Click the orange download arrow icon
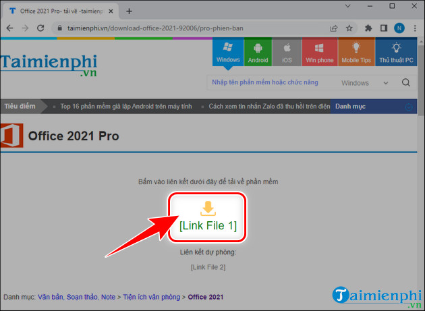 click(208, 208)
